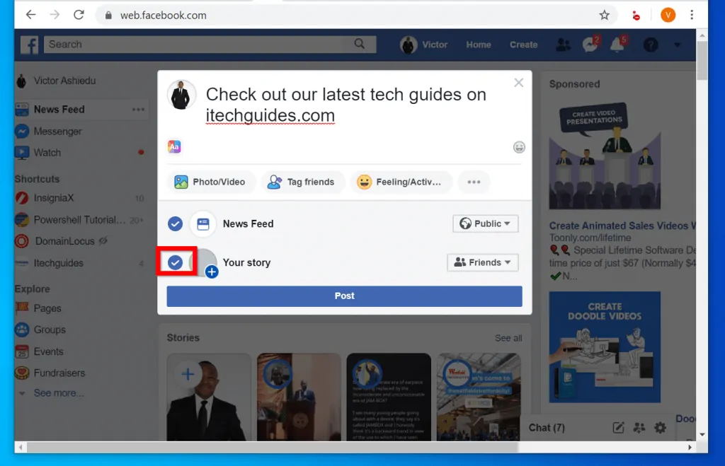725x466 pixels.
Task: Open Tag friends in the composer
Action: pyautogui.click(x=302, y=182)
